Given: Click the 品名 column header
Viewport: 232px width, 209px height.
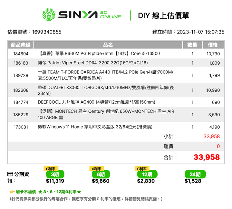Looking at the screenshot, I should pyautogui.click(x=108, y=45).
